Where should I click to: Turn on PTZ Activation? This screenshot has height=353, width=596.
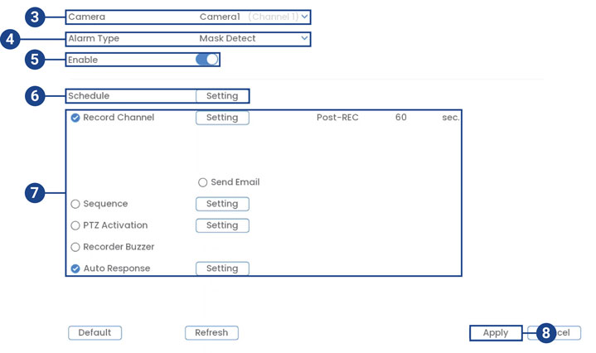coord(75,225)
